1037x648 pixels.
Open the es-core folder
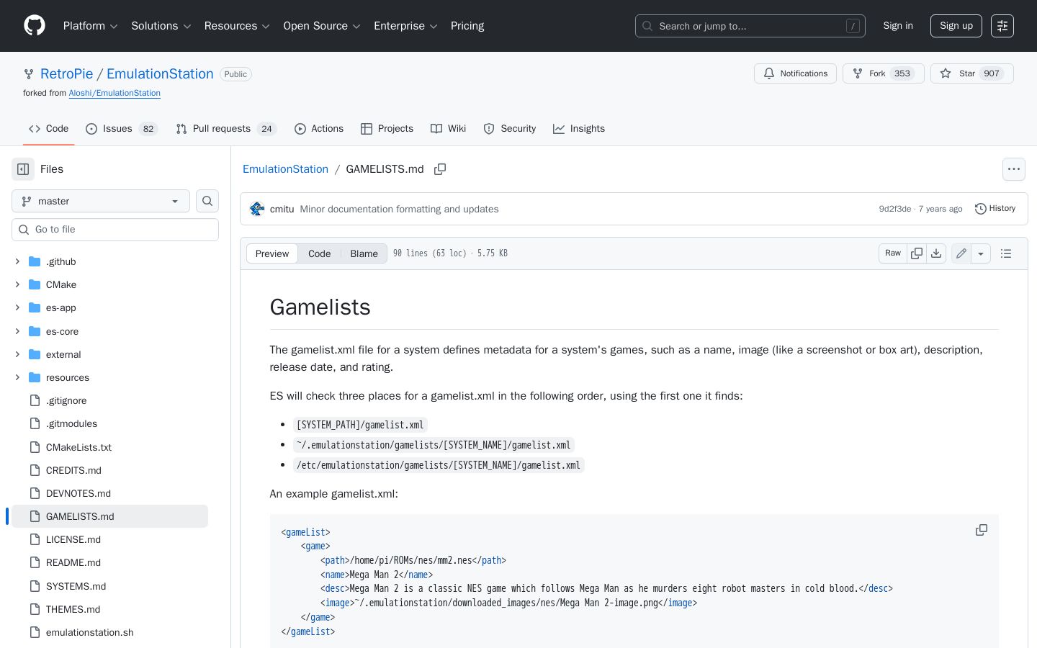[x=62, y=331]
